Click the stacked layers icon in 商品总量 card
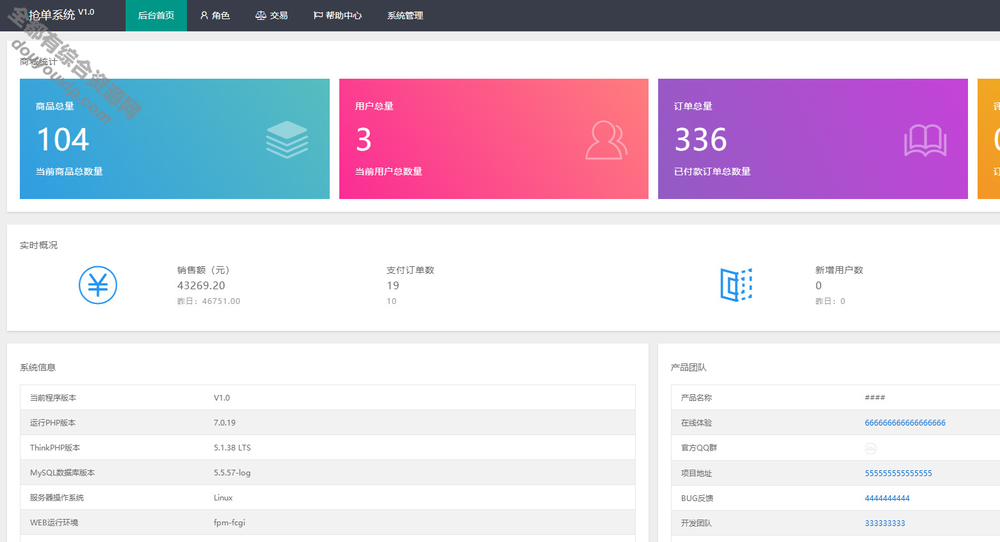 [287, 139]
